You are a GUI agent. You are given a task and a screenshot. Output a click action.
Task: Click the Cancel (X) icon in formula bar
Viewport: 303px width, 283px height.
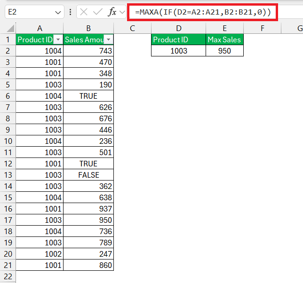coord(84,12)
